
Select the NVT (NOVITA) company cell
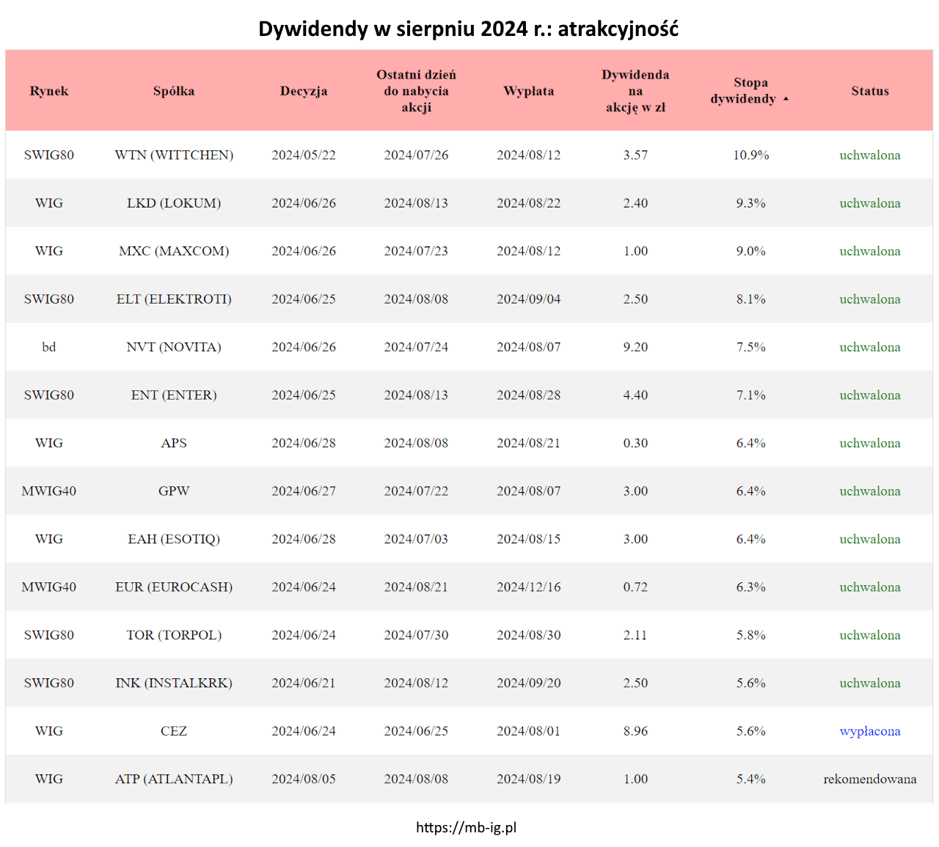(174, 348)
